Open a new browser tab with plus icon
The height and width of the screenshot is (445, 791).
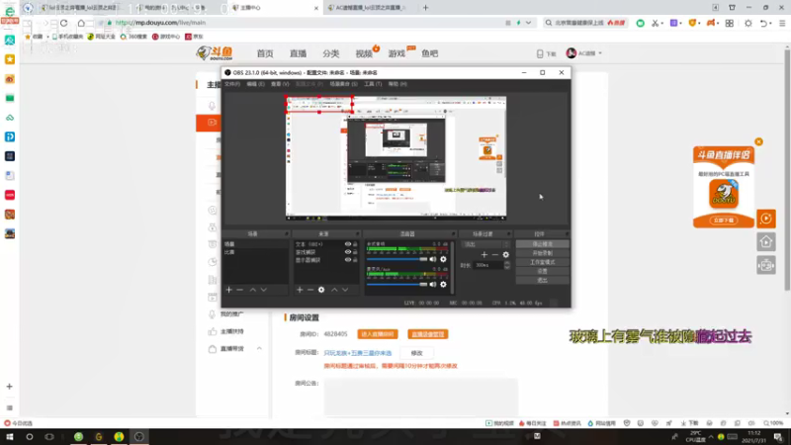point(426,8)
